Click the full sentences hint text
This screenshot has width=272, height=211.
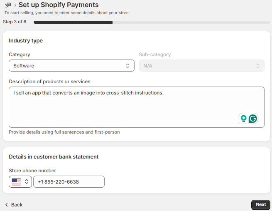[64, 132]
